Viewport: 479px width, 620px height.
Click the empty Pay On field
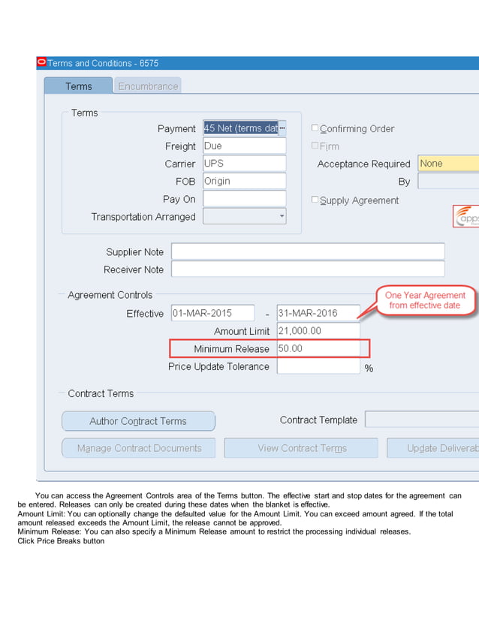pos(245,198)
